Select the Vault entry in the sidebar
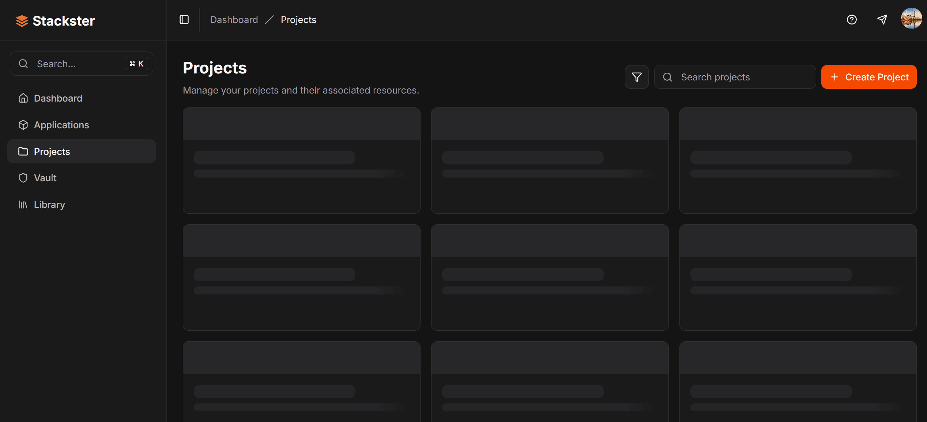 pos(45,178)
